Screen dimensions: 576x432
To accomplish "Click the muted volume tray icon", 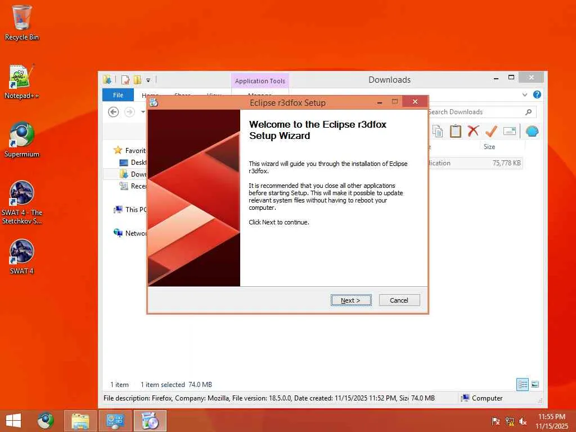I will [x=523, y=421].
